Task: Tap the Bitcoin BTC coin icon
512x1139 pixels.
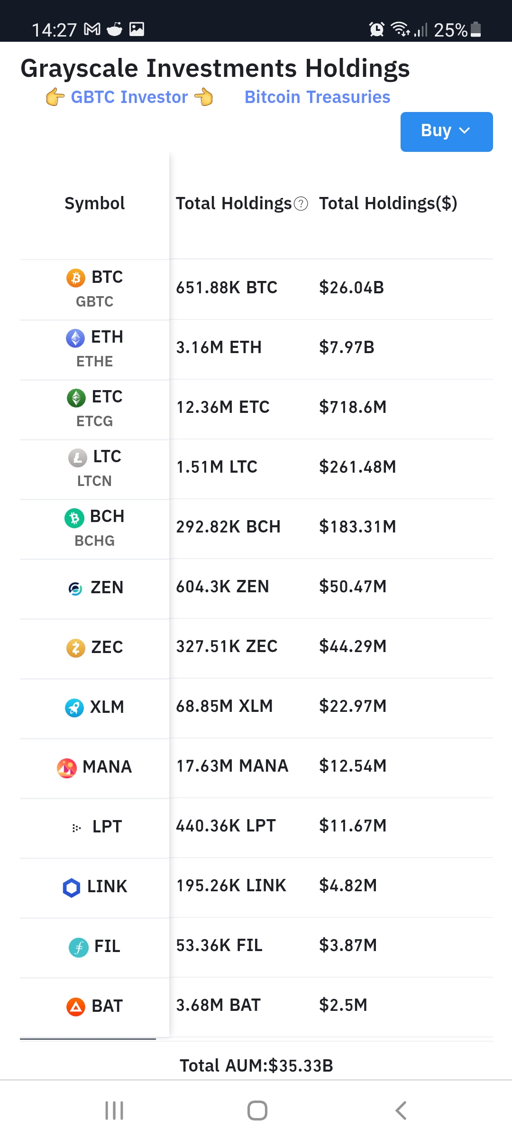Action: 76,278
